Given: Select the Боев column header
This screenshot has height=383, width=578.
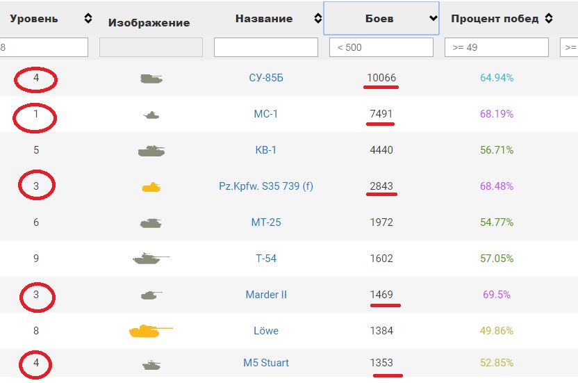Looking at the screenshot, I should tap(381, 18).
